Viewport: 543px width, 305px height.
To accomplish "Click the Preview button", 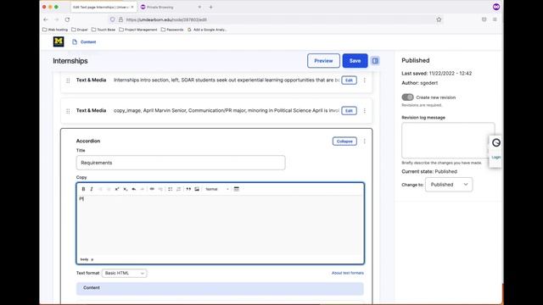I will click(323, 61).
